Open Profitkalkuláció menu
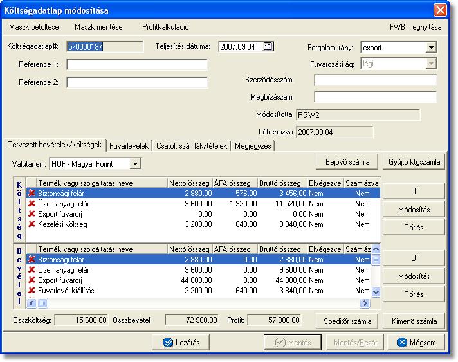Image resolution: width=458 pixels, height=362 pixels. pyautogui.click(x=165, y=27)
